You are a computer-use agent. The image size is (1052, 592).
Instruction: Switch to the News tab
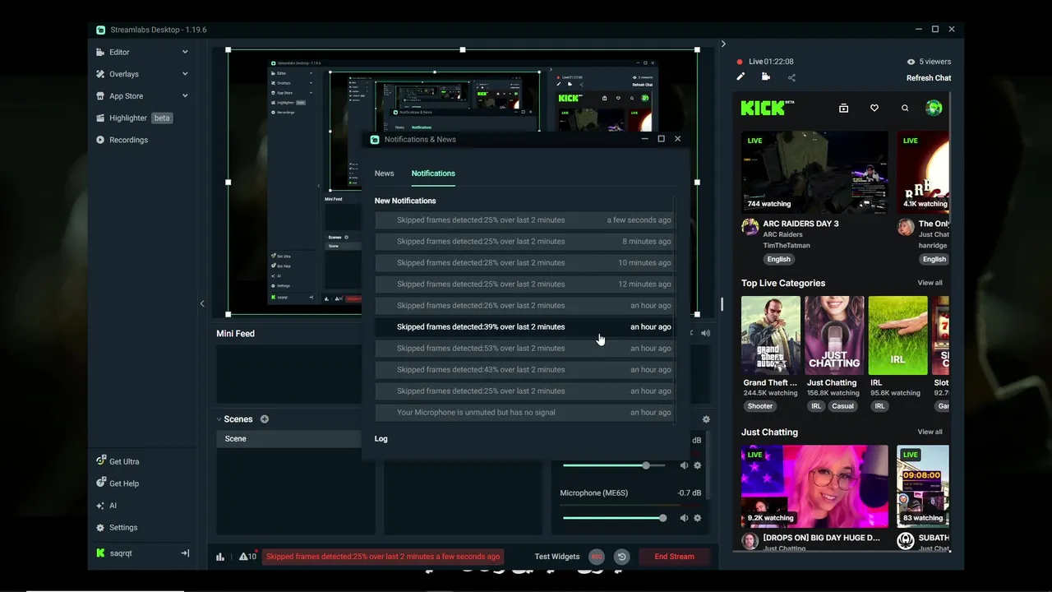click(x=384, y=173)
